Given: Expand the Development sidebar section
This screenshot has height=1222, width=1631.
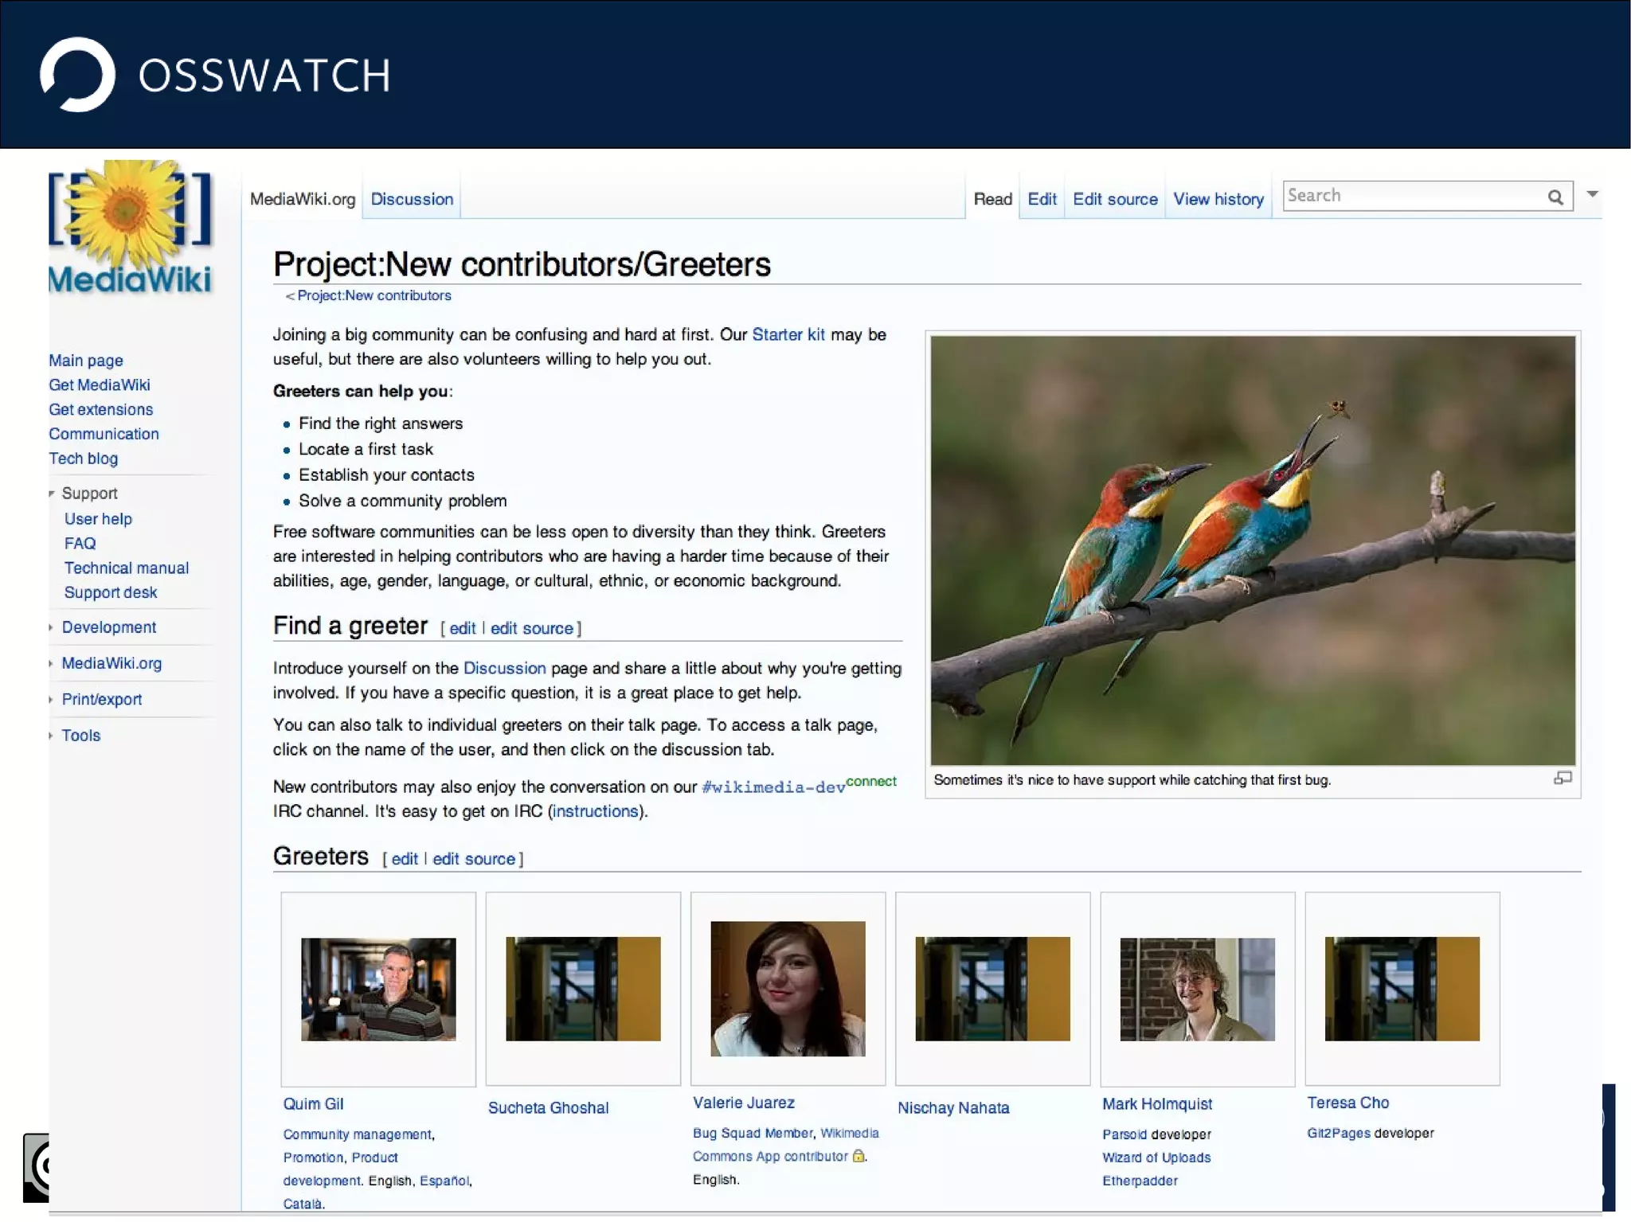Looking at the screenshot, I should (x=51, y=627).
